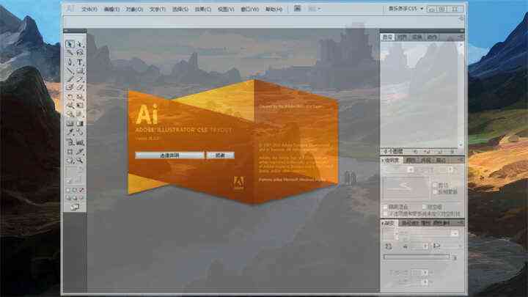Open the Arrange Documents dropdown beside Bridge icon
This screenshot has height=297, width=528.
tap(315, 9)
